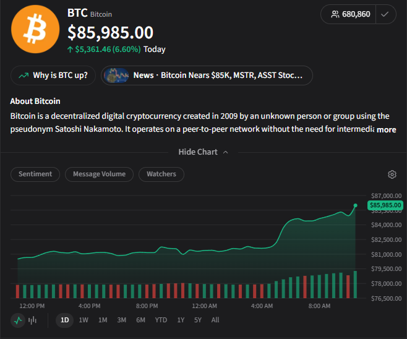The image size is (407, 339).
Task: Expand the About Bitcoin description with more
Action: pos(386,129)
